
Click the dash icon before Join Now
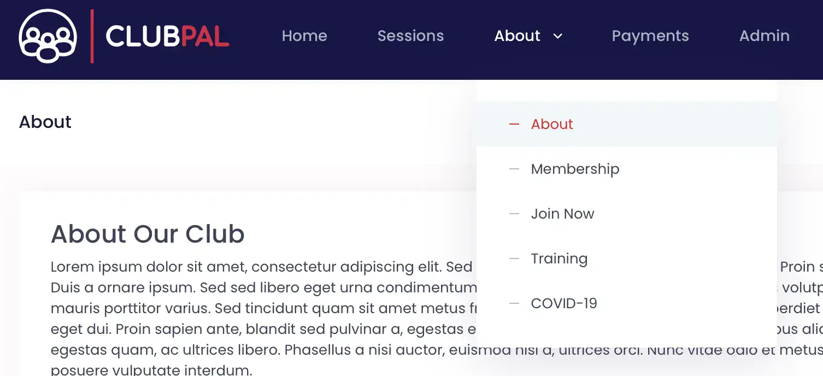coord(514,214)
